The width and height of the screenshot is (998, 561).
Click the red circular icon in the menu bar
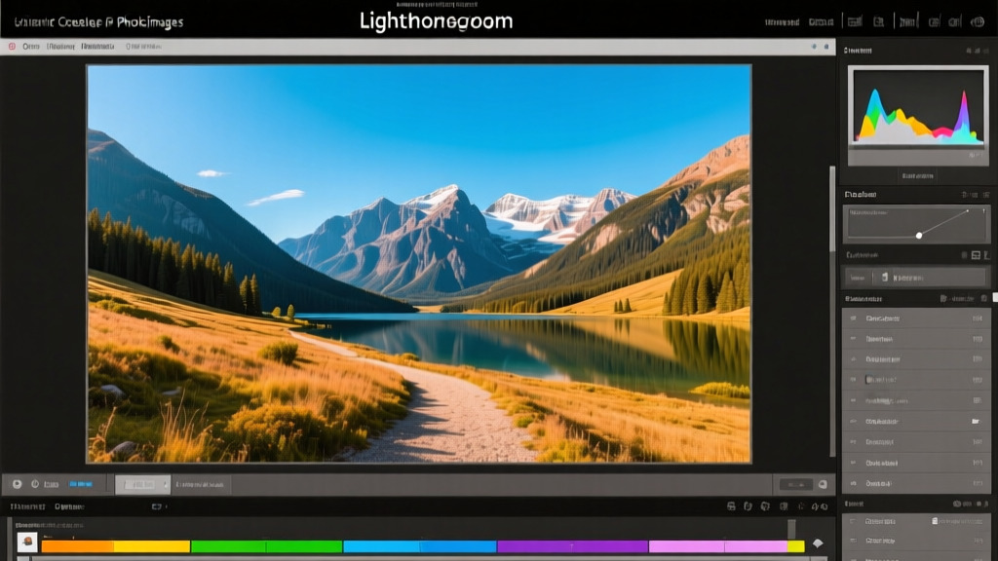coord(12,47)
